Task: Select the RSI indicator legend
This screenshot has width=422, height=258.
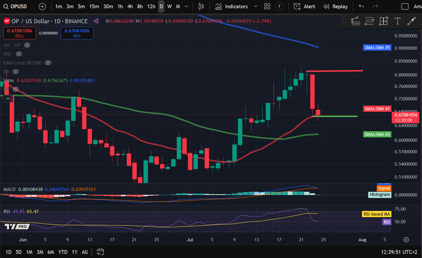Action: point(7,211)
